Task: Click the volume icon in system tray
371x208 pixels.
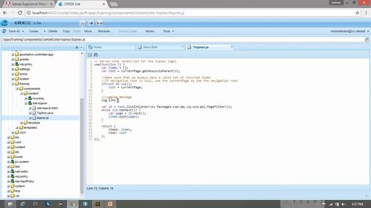Action: (x=343, y=204)
